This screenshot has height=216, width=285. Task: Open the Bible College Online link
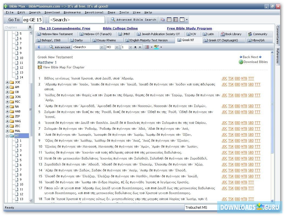[x=120, y=28]
